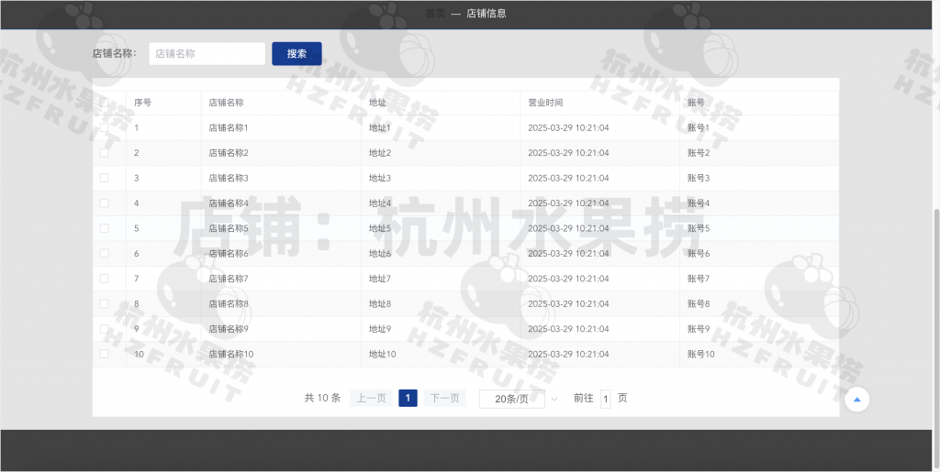Open the 20条/页 page size dropdown

point(511,399)
